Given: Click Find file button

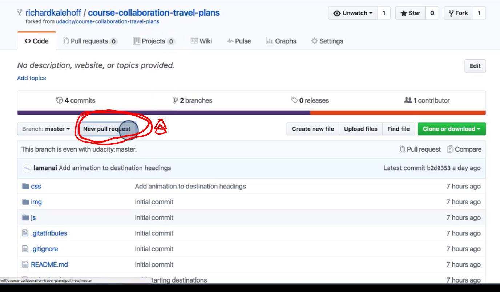Looking at the screenshot, I should tap(398, 129).
